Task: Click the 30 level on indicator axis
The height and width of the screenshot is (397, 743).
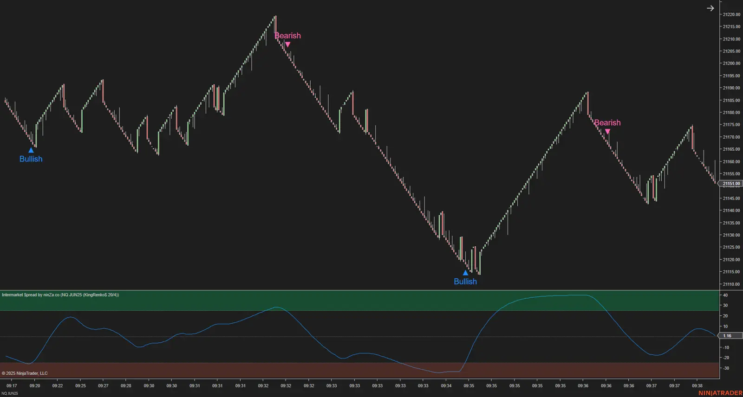Action: [725, 306]
